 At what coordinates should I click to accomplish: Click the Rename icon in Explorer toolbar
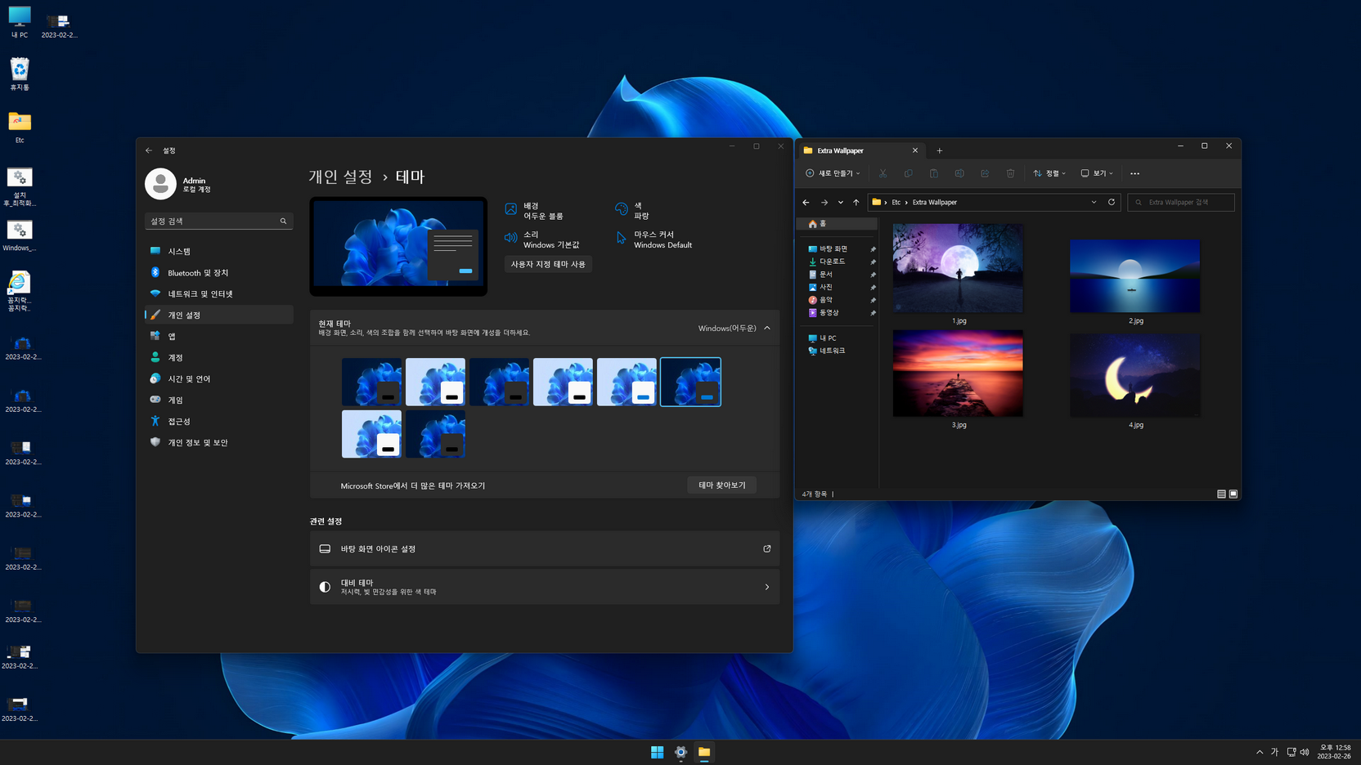pyautogui.click(x=959, y=173)
